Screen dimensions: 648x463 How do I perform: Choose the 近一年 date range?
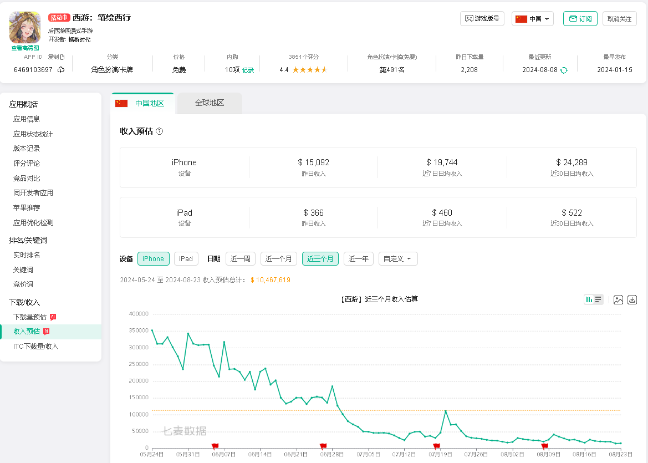pos(359,259)
